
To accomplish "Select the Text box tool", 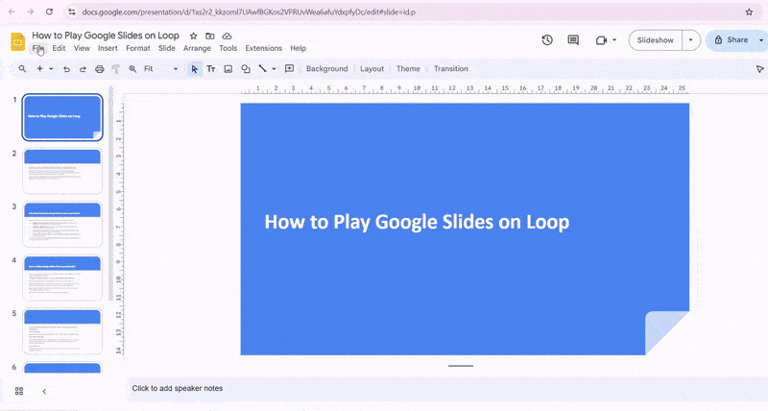I will (x=210, y=69).
